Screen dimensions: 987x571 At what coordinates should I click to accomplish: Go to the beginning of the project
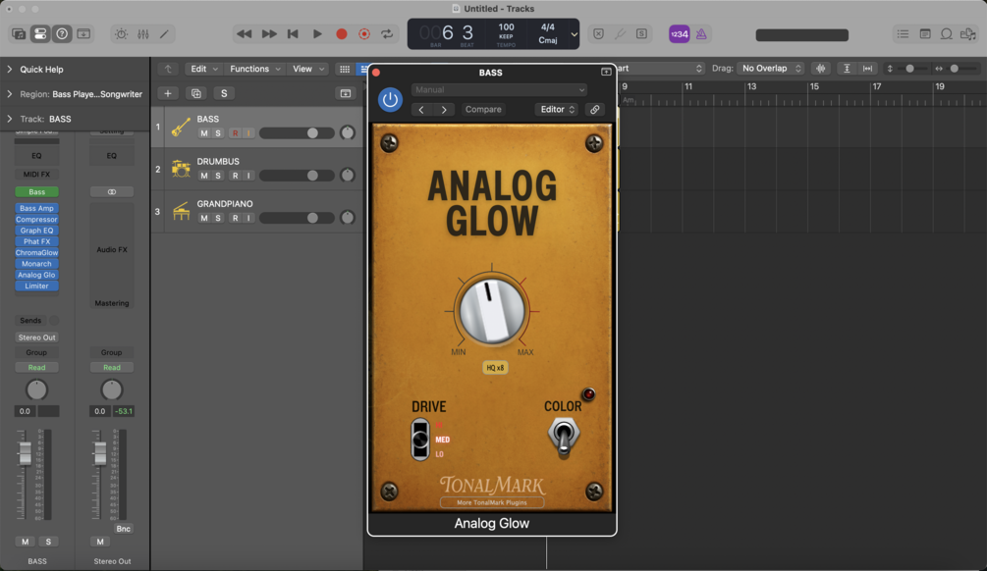293,34
